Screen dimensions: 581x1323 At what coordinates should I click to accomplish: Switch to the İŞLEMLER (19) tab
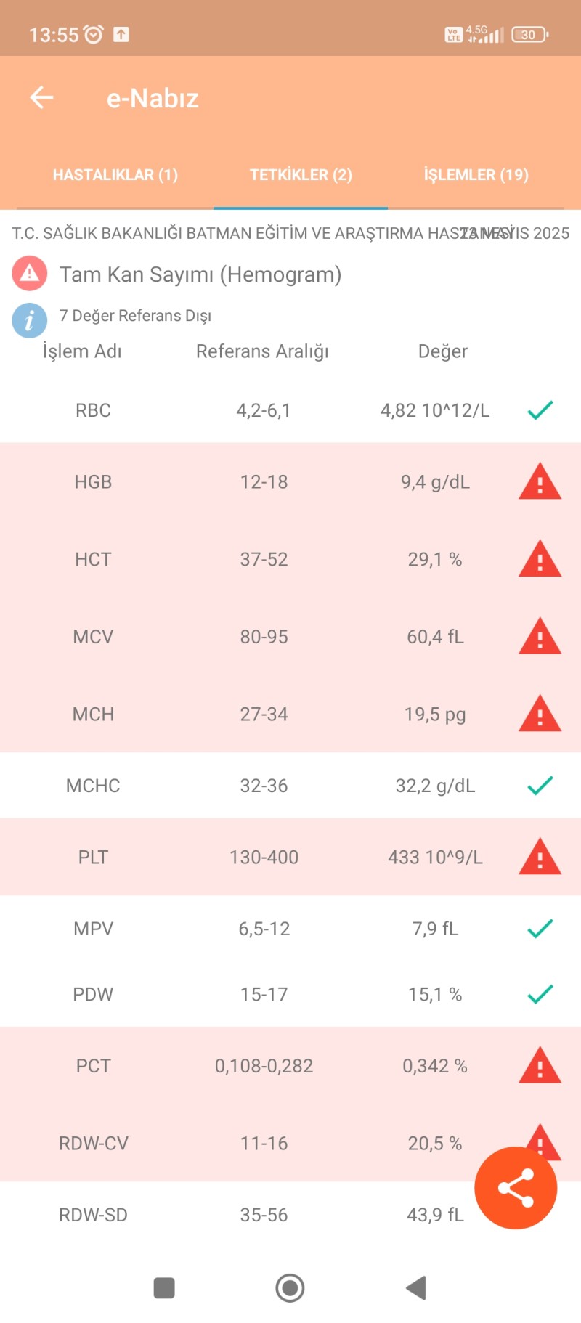tap(476, 175)
